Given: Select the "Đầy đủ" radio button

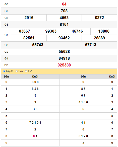Looking at the screenshot, I should click(4, 71).
